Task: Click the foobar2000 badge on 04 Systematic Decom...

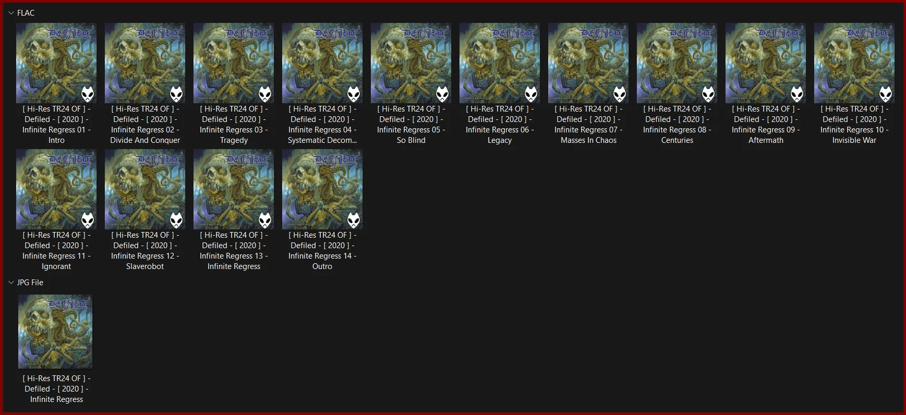Action: pyautogui.click(x=354, y=94)
